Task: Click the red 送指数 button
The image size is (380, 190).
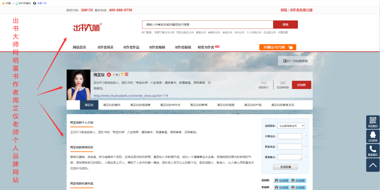Action: coord(302,85)
